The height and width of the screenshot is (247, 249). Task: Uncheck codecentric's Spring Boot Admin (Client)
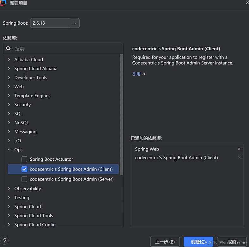[x=24, y=169]
